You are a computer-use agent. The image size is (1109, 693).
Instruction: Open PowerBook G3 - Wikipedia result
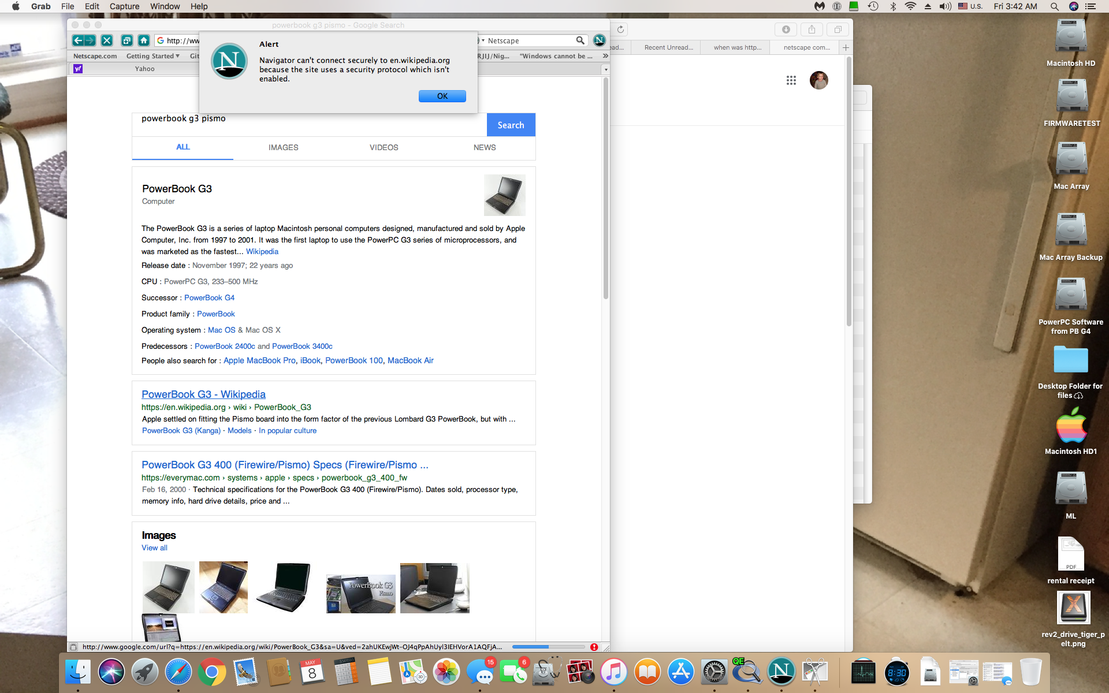(x=203, y=394)
